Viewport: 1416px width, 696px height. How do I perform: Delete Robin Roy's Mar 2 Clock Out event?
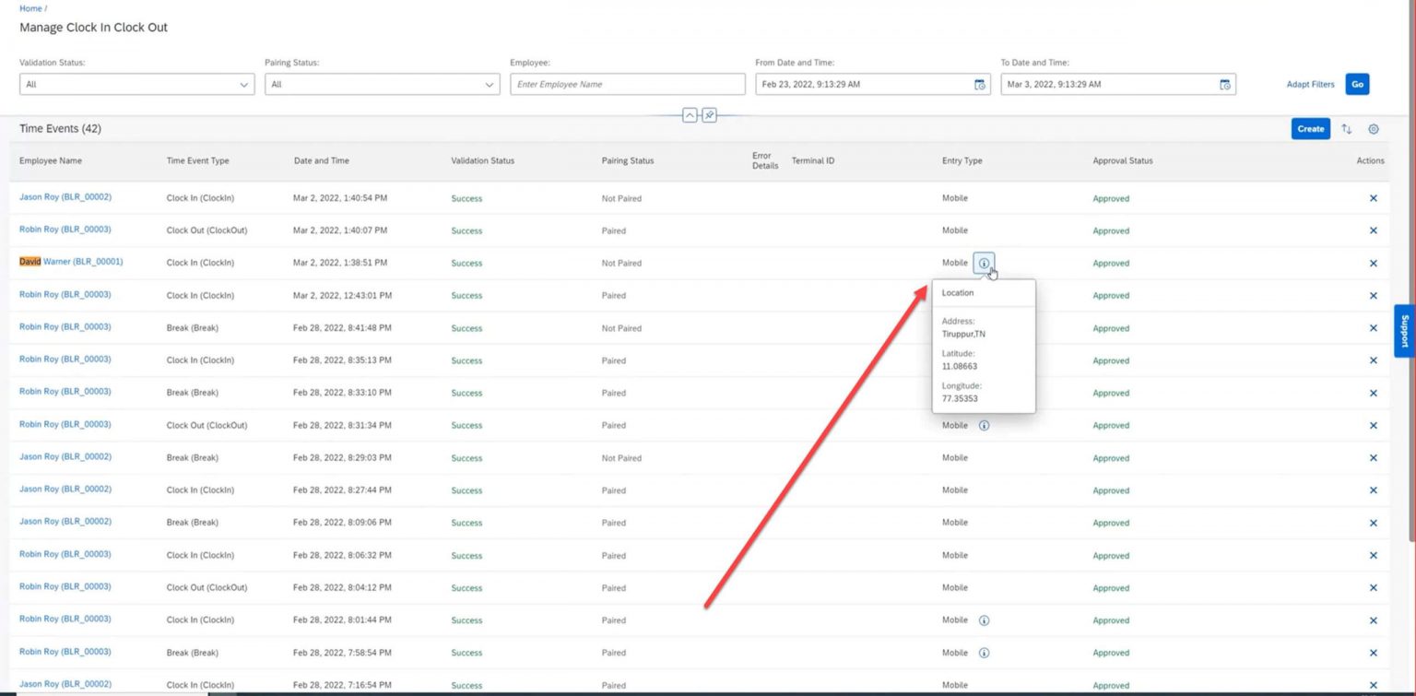click(x=1373, y=230)
